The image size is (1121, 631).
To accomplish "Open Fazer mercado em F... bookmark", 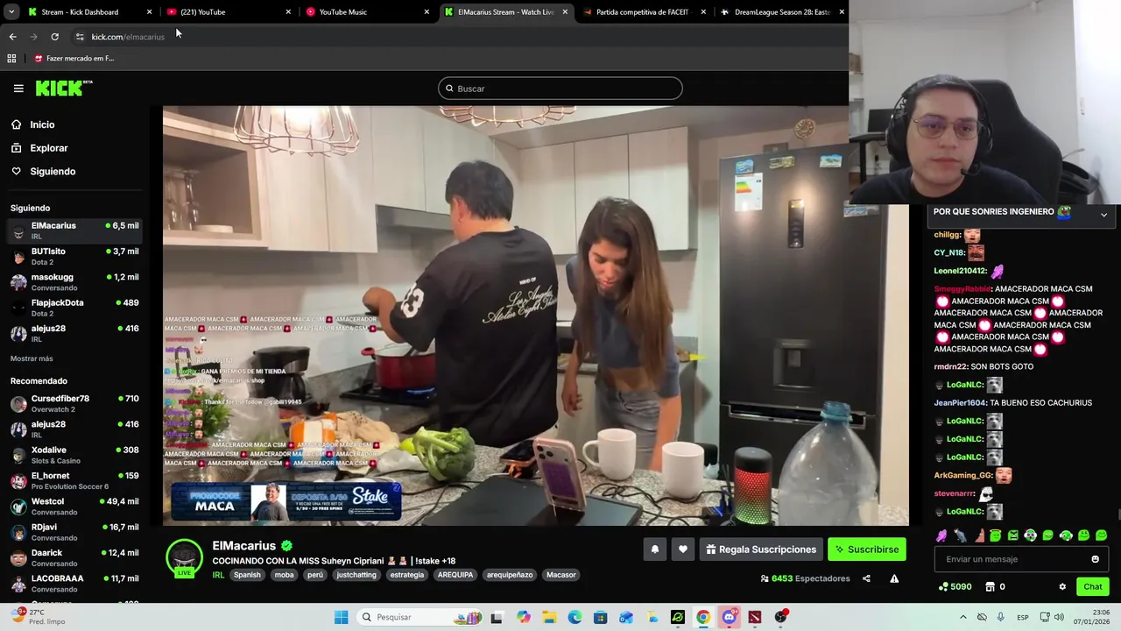I will pyautogui.click(x=74, y=59).
